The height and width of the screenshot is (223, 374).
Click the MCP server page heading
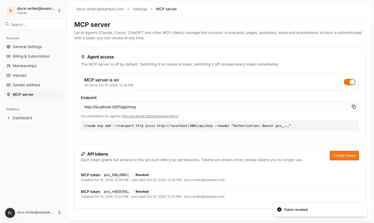click(92, 24)
